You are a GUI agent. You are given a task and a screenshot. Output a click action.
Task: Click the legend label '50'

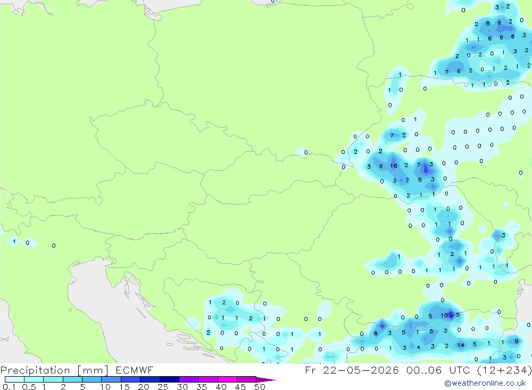click(x=260, y=387)
